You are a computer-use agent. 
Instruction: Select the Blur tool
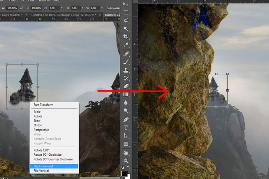pos(126,102)
